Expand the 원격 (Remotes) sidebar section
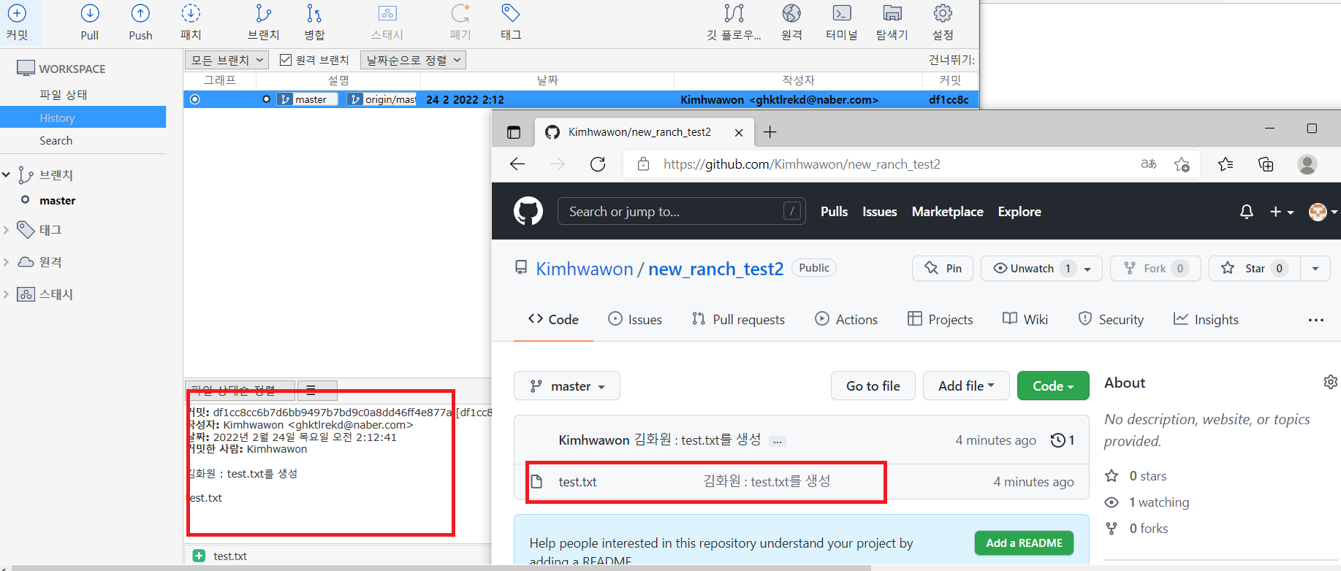 coord(7,261)
